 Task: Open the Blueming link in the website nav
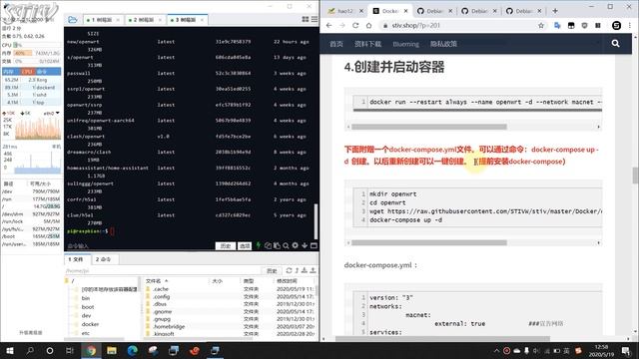tap(405, 44)
